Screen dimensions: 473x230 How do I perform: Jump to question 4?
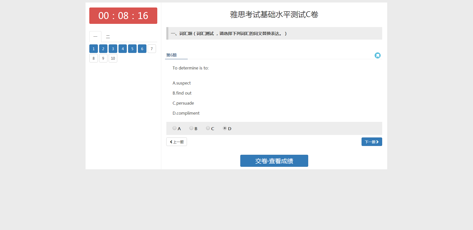click(123, 49)
